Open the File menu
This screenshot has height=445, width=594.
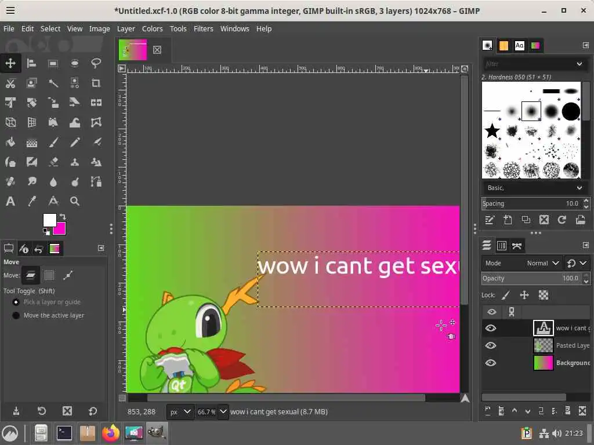tap(9, 29)
